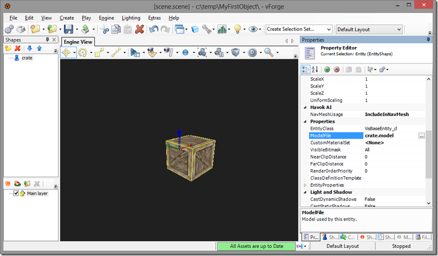This screenshot has width=438, height=256.
Task: Switch to the Engine View tab
Action: (78, 42)
